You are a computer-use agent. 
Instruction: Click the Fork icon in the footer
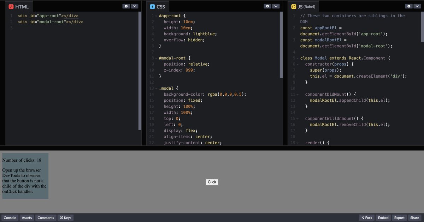pyautogui.click(x=363, y=218)
